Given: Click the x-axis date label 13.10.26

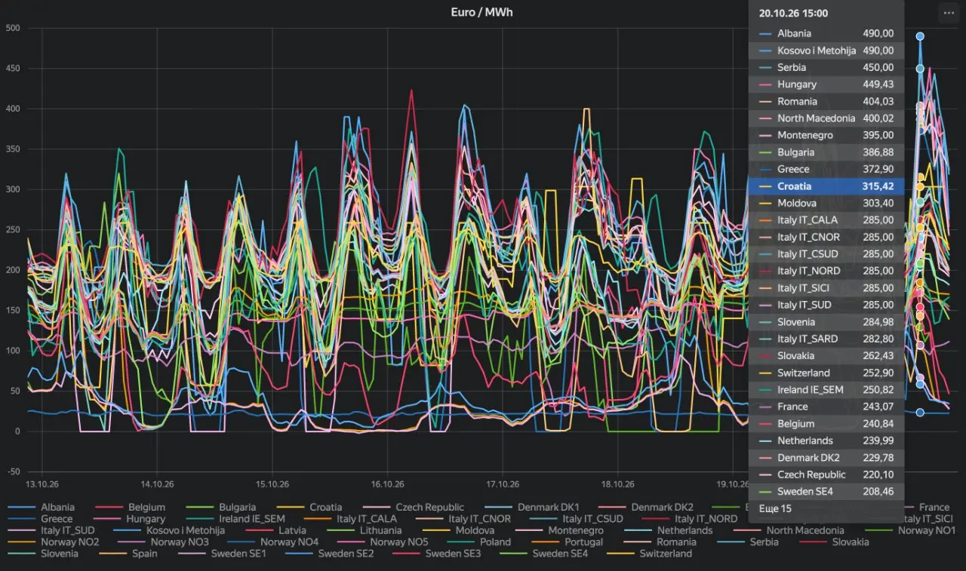Looking at the screenshot, I should (x=42, y=484).
